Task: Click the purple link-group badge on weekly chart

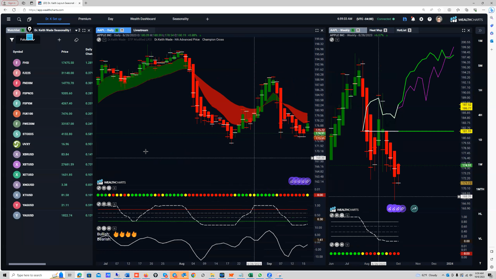Action: point(396,208)
